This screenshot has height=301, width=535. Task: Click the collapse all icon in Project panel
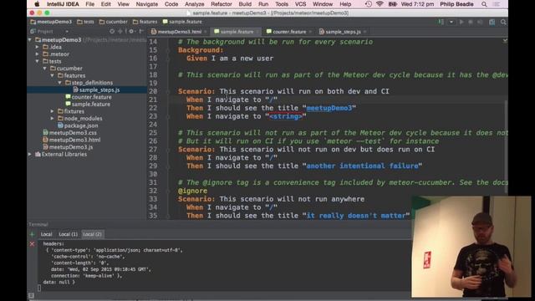coord(120,32)
